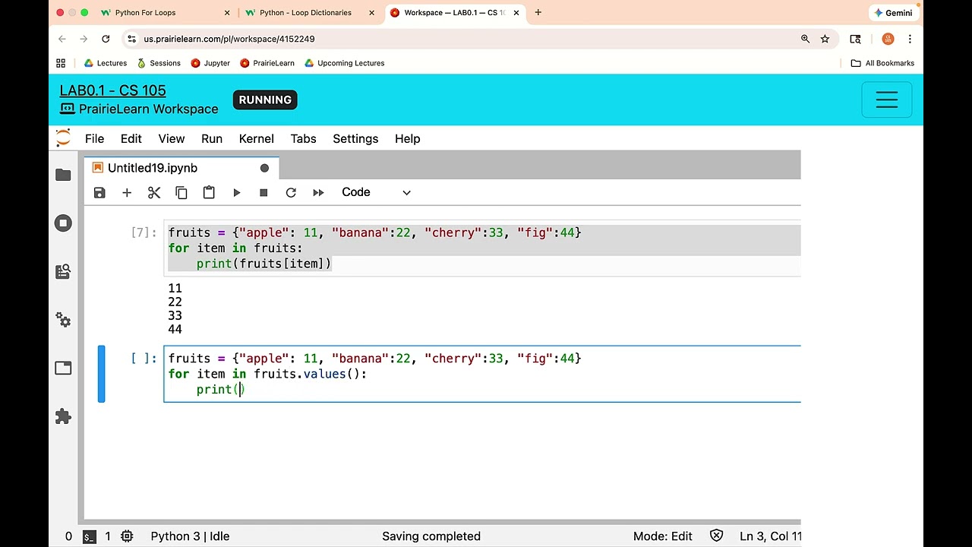Interrupt the kernel with the stop icon
Image resolution: width=972 pixels, height=547 pixels.
pos(264,193)
